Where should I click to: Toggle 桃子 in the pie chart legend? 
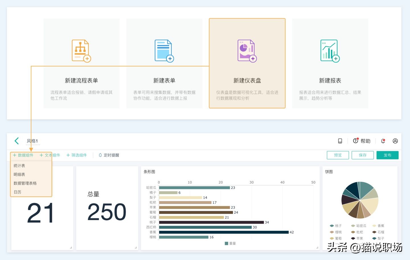coord(336,226)
